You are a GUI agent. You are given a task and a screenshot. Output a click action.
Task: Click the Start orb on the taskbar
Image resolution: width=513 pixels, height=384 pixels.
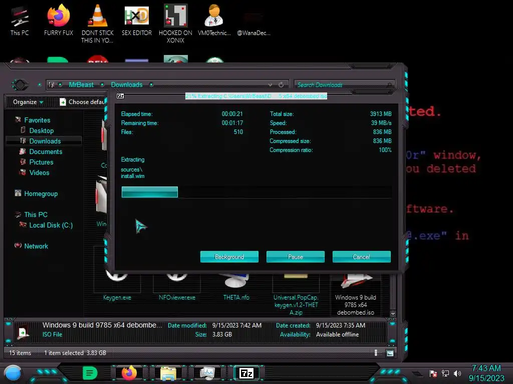pos(13,373)
